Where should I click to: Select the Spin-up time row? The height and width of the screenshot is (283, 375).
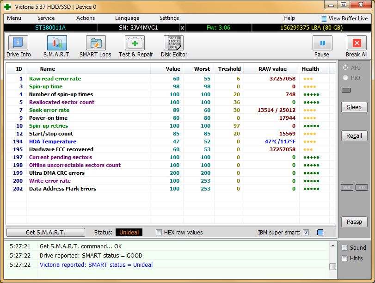(x=171, y=86)
